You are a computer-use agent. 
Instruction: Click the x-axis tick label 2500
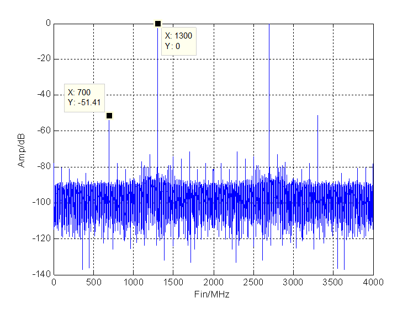pyautogui.click(x=253, y=282)
